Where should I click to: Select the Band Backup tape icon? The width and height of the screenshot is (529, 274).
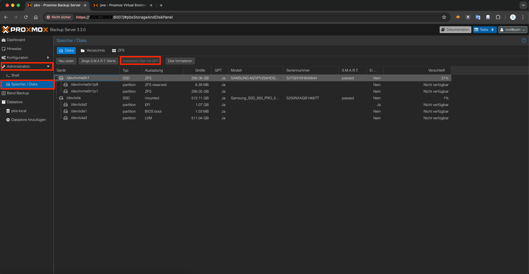pyautogui.click(x=4, y=93)
